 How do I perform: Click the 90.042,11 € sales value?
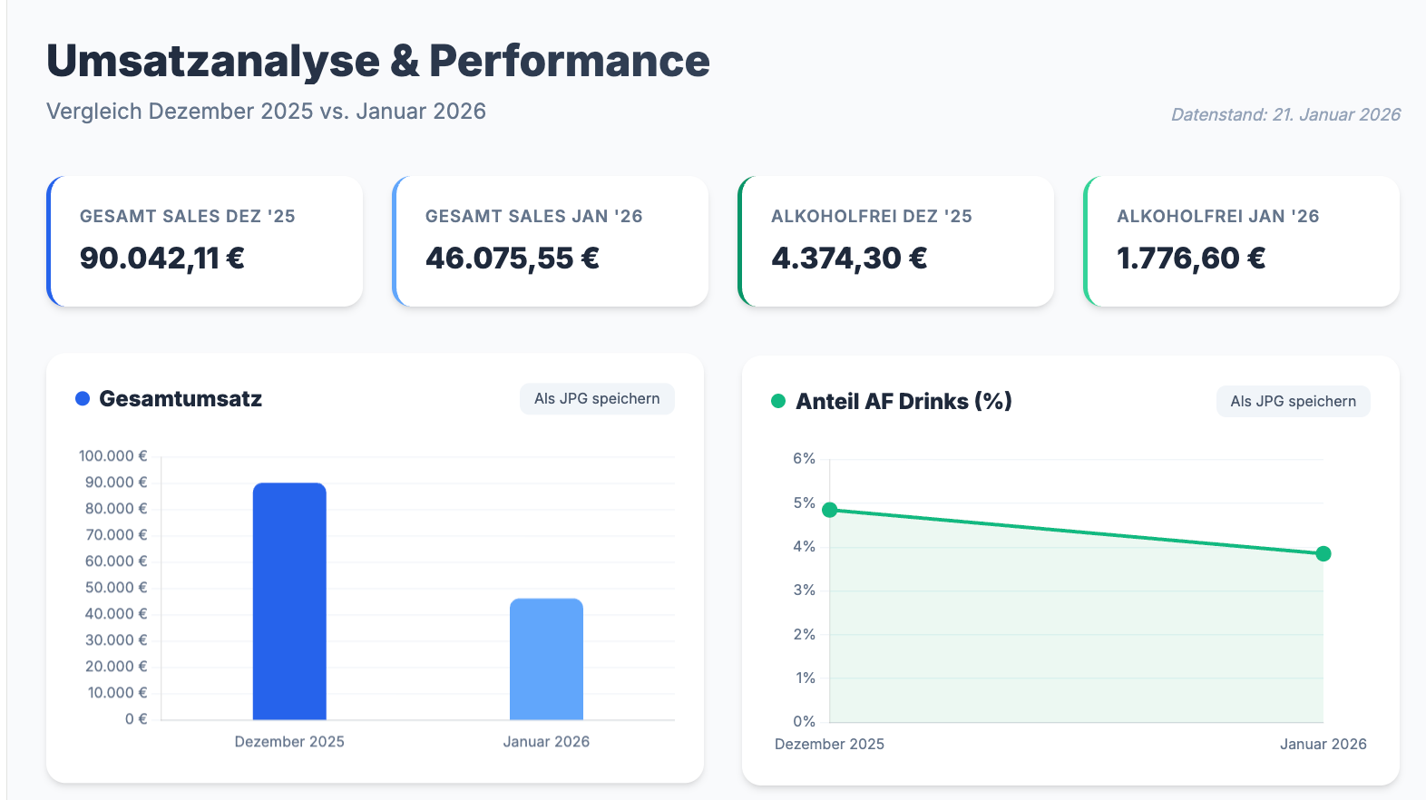pos(162,259)
